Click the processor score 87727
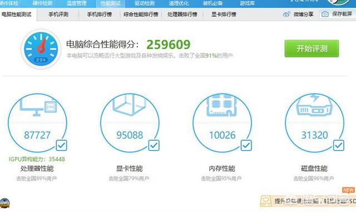 pos(37,135)
